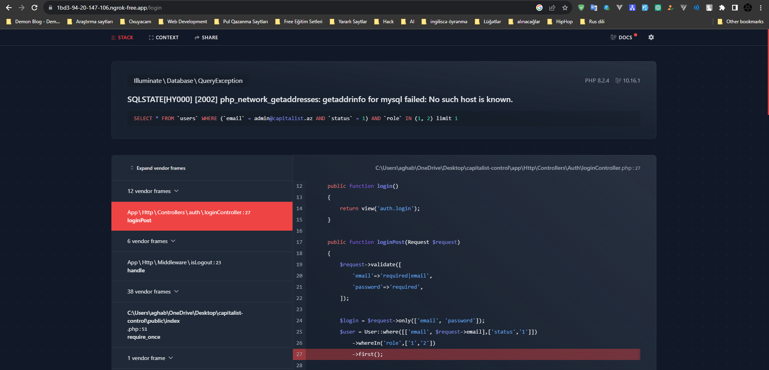
Task: Select the isLogout:23 handle frame
Action: point(202,266)
